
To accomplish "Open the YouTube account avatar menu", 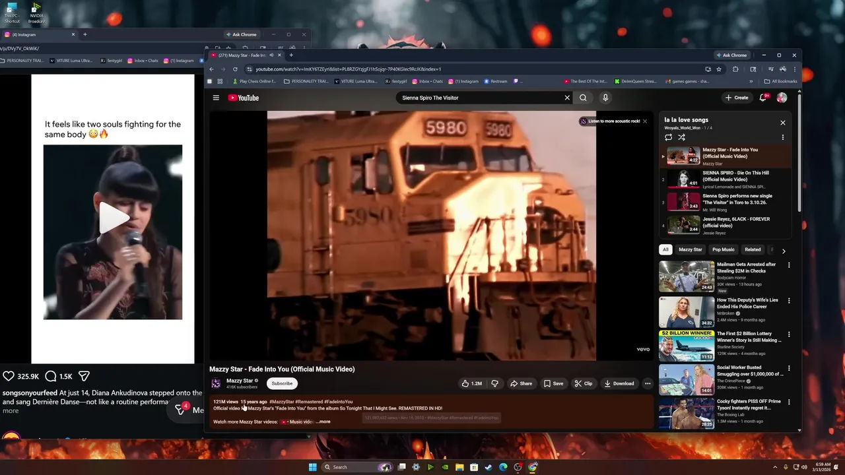I will 782,98.
